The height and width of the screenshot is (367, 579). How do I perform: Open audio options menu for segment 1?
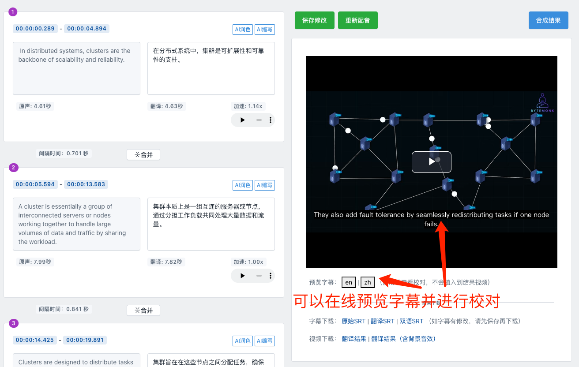pyautogui.click(x=270, y=120)
